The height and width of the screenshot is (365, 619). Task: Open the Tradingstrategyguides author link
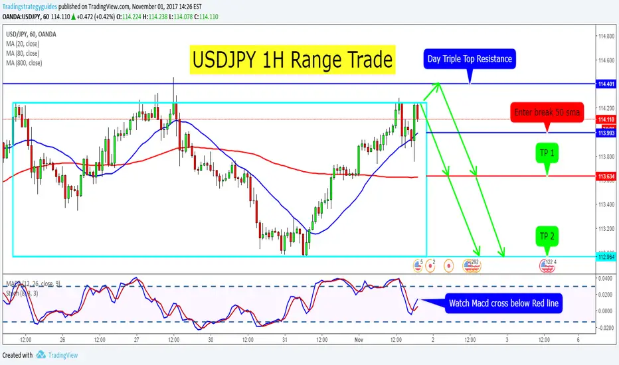(x=30, y=7)
